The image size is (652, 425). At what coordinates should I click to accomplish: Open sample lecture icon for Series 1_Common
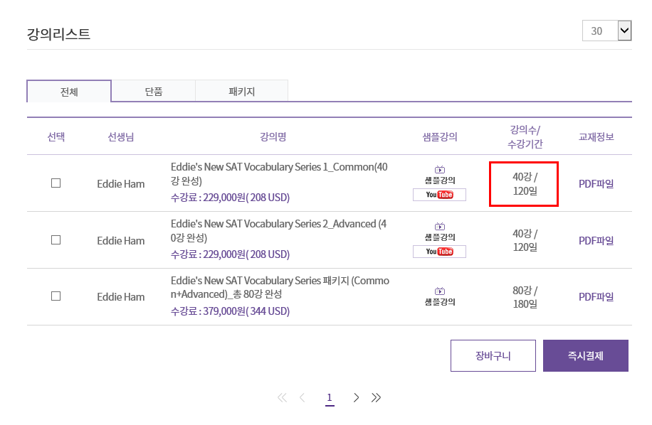pyautogui.click(x=439, y=170)
